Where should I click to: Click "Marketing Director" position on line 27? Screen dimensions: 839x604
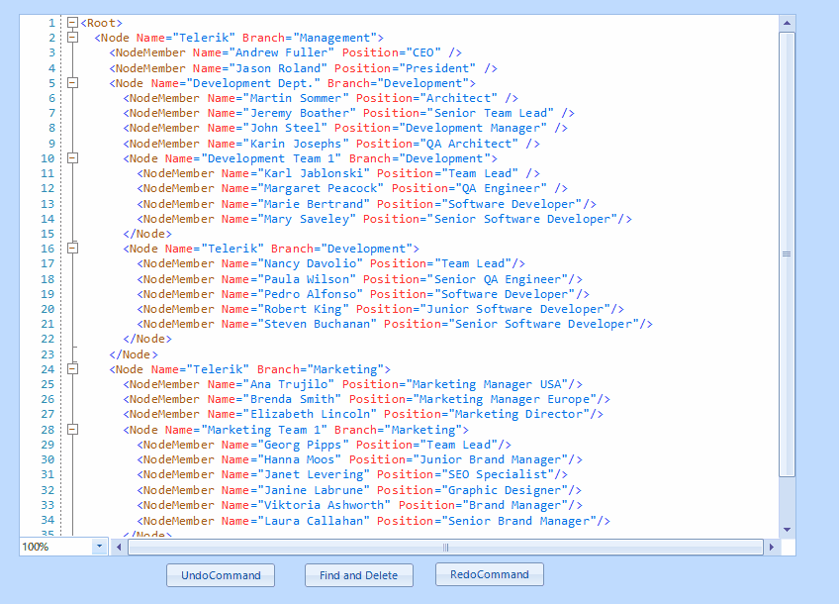point(518,414)
